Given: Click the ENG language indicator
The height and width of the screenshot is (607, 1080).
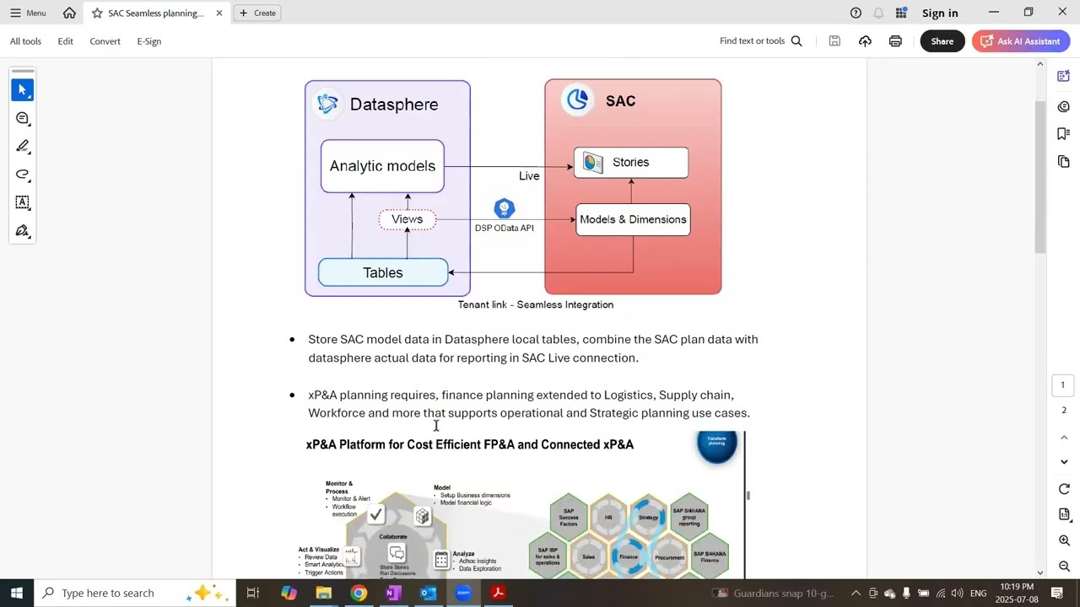Looking at the screenshot, I should pyautogui.click(x=978, y=594).
